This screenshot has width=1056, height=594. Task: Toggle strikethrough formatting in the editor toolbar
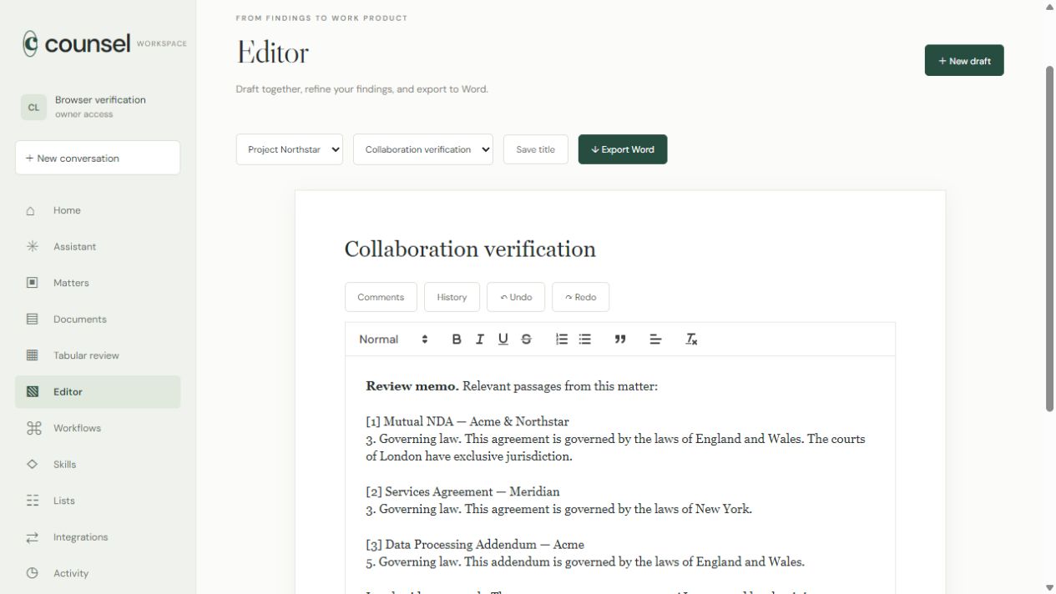pos(526,339)
